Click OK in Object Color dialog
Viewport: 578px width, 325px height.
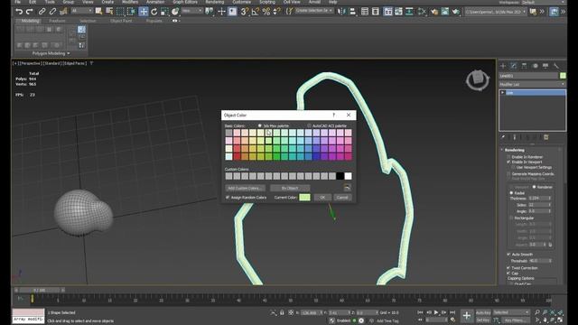pos(322,198)
